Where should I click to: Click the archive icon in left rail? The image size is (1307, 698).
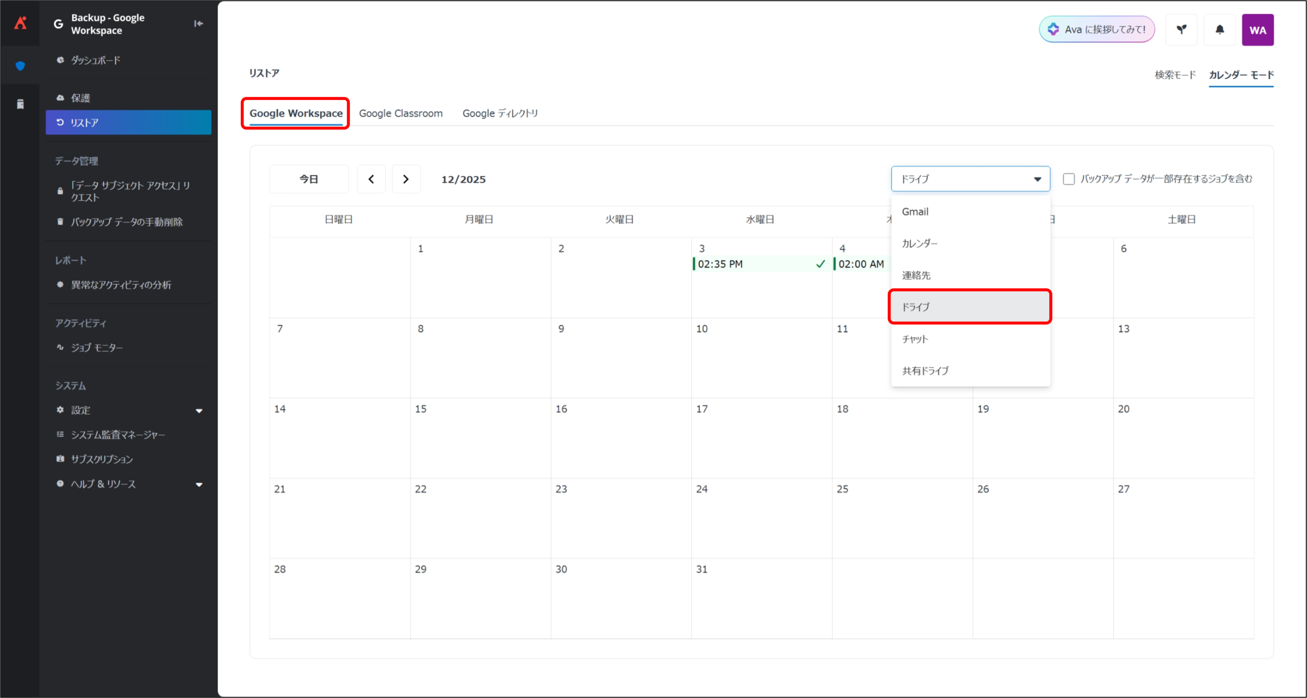point(20,104)
